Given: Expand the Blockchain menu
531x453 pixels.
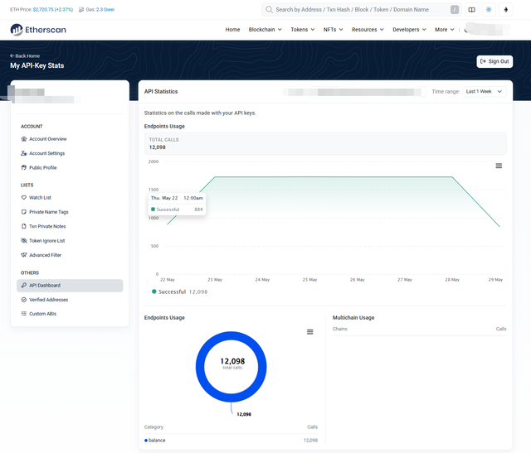Looking at the screenshot, I should (x=265, y=30).
